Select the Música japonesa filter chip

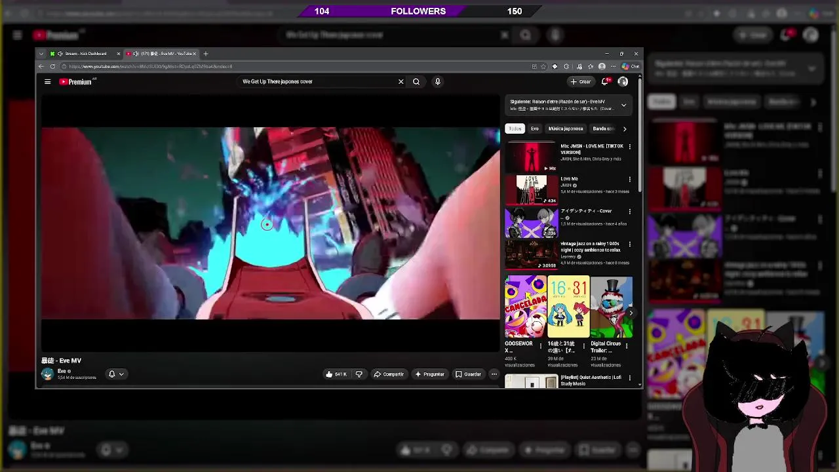566,128
